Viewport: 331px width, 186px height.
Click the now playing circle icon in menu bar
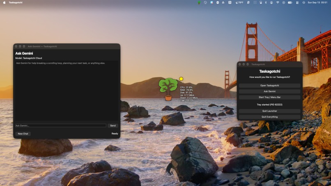click(x=283, y=2)
